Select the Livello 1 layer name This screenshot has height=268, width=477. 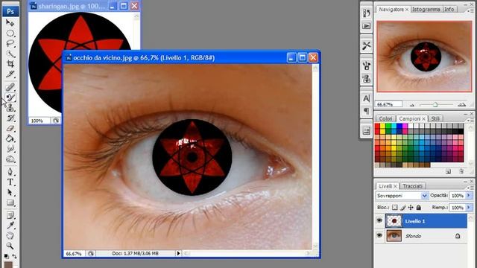point(415,221)
